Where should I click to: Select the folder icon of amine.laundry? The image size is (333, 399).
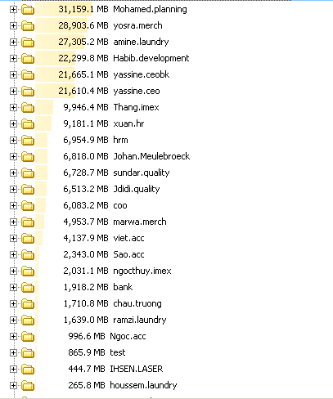(28, 43)
